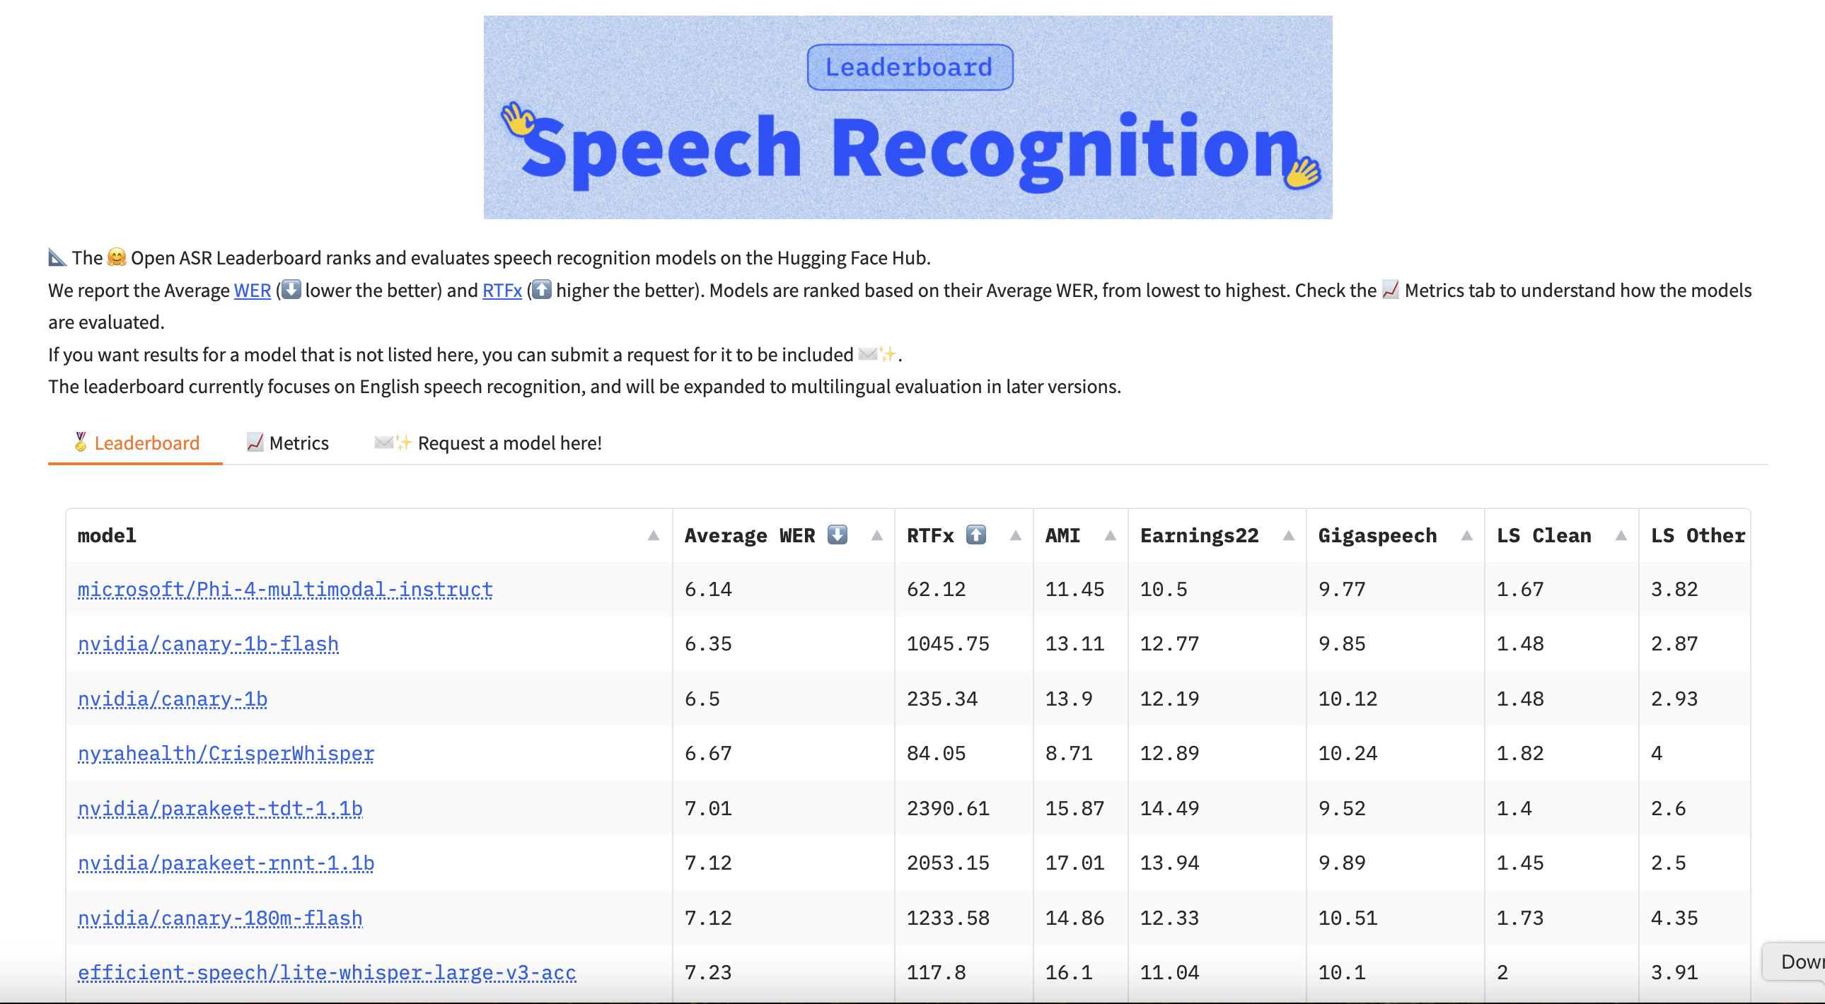Click the model column sort arrow
Screen dimensions: 1825x1004
tap(653, 535)
